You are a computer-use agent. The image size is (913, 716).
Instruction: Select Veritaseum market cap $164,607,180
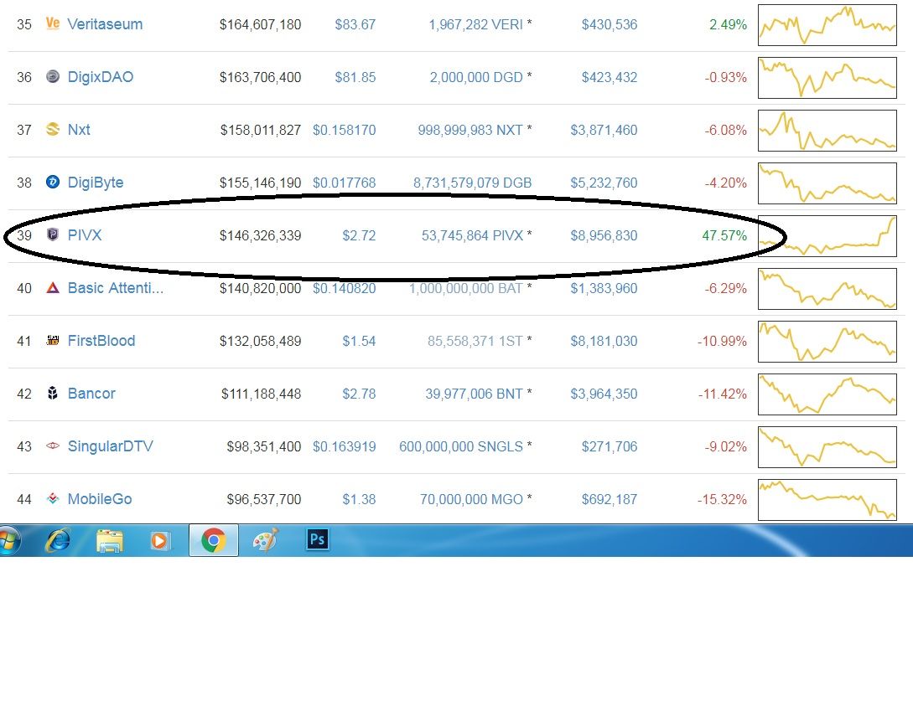[x=260, y=24]
